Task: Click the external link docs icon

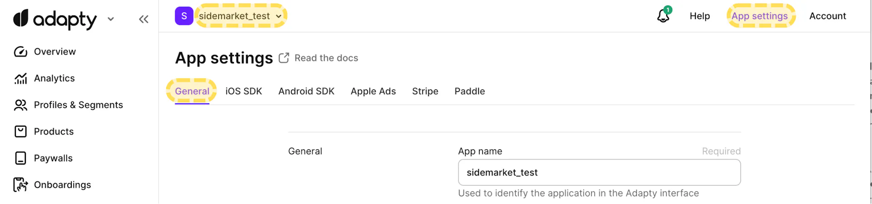Action: [284, 58]
